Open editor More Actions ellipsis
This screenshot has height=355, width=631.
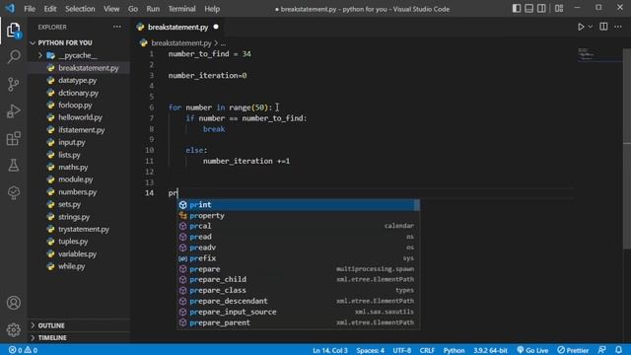pyautogui.click(x=618, y=27)
